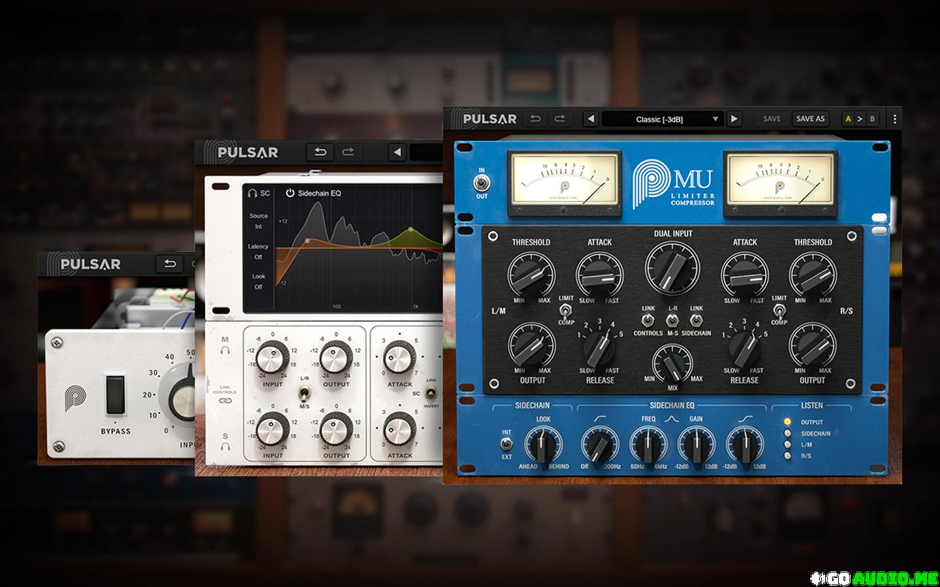Flip the L/R M/S switch in middle window
Viewport: 940px width, 587px height.
click(304, 393)
